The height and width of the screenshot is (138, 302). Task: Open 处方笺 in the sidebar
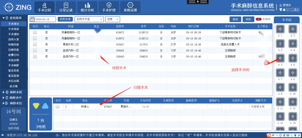(13, 86)
